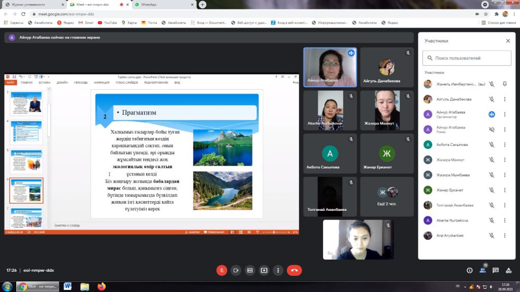The width and height of the screenshot is (520, 292).
Task: Click the participants people icon
Action: point(482,270)
